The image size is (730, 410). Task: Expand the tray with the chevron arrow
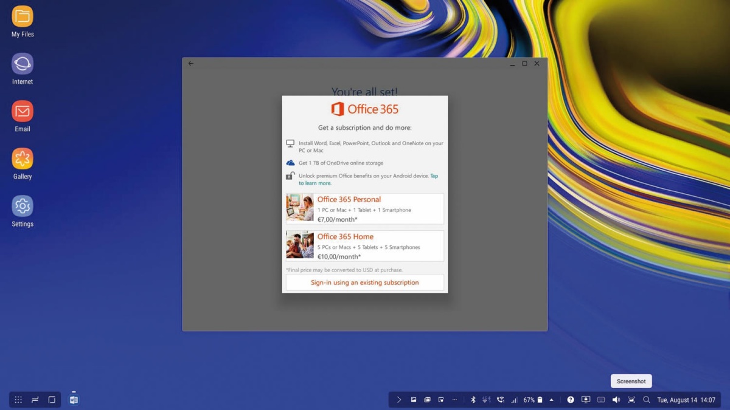tap(399, 400)
